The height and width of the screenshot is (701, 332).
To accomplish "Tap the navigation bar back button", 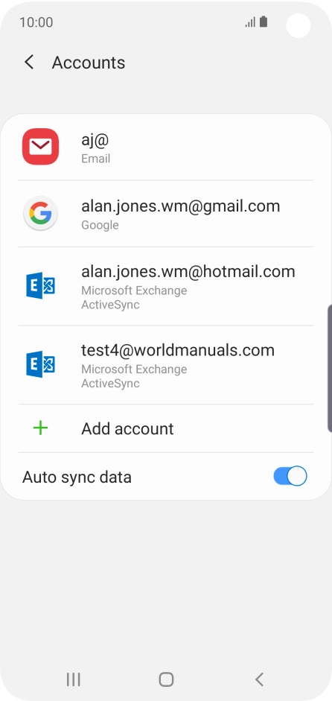I will point(259,679).
